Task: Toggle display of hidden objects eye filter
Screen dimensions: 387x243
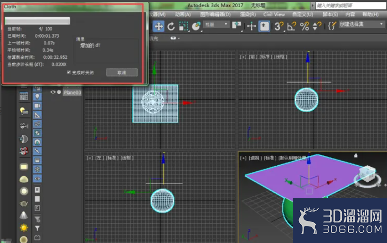Action: pyautogui.click(x=37, y=178)
